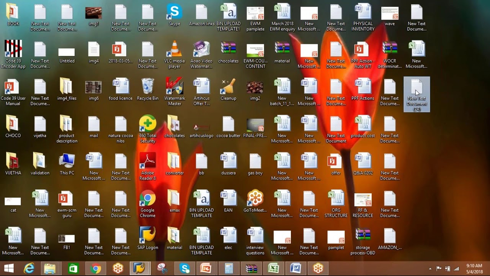
Task: Select the converter folder
Action: click(174, 164)
